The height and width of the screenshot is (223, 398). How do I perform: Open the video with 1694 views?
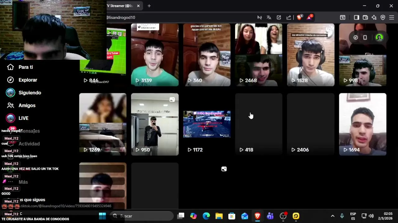pyautogui.click(x=363, y=124)
